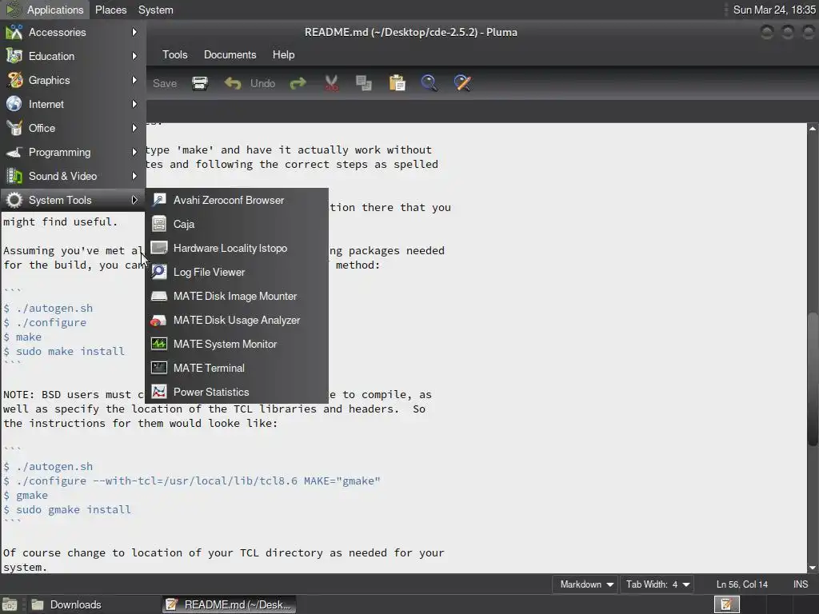Click the Programming category icon
The image size is (819, 614).
coord(14,153)
